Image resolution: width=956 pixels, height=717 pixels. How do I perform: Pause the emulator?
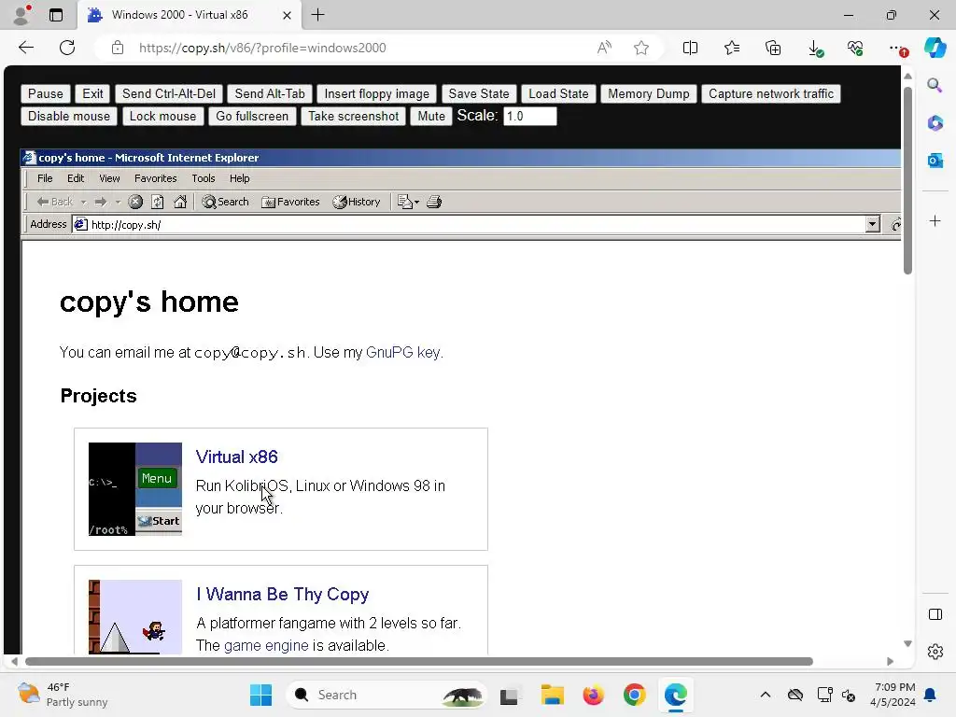pos(46,94)
